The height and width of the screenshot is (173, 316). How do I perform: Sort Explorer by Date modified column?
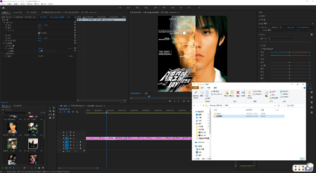(x=249, y=110)
